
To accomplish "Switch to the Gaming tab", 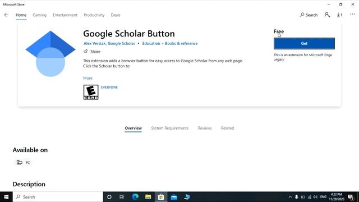I will pos(39,15).
